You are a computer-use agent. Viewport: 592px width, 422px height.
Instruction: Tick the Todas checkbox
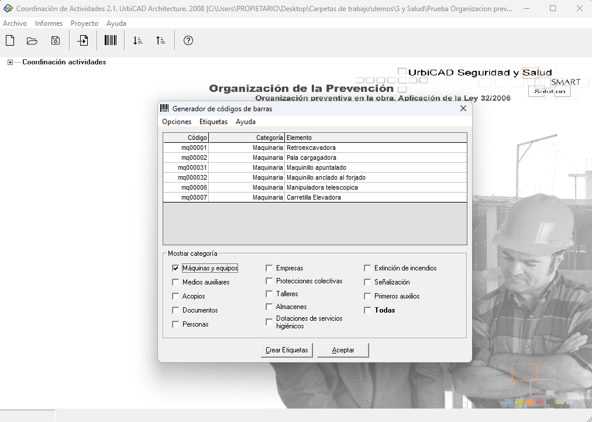(367, 310)
